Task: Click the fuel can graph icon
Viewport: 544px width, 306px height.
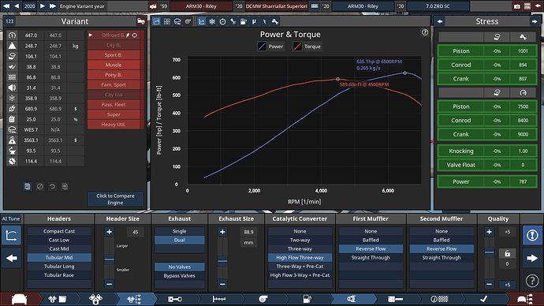Action: [244, 21]
